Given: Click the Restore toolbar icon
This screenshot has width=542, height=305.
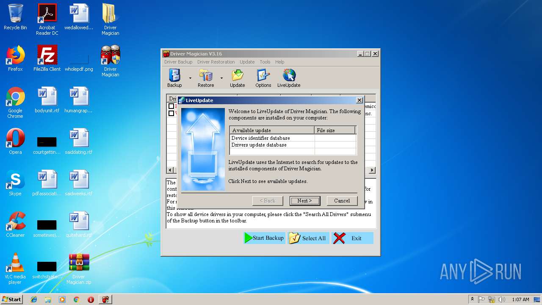Looking at the screenshot, I should tap(206, 78).
